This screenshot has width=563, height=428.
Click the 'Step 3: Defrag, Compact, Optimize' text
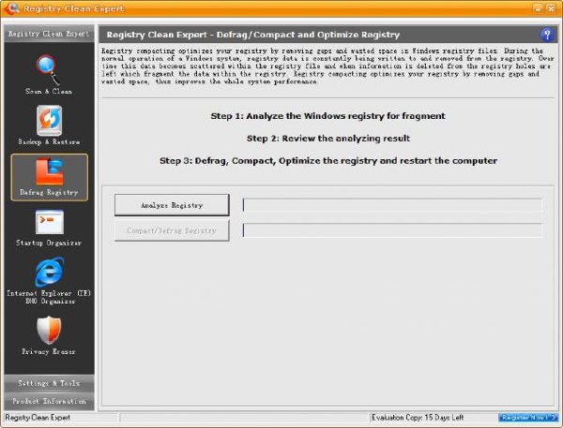[x=328, y=160]
